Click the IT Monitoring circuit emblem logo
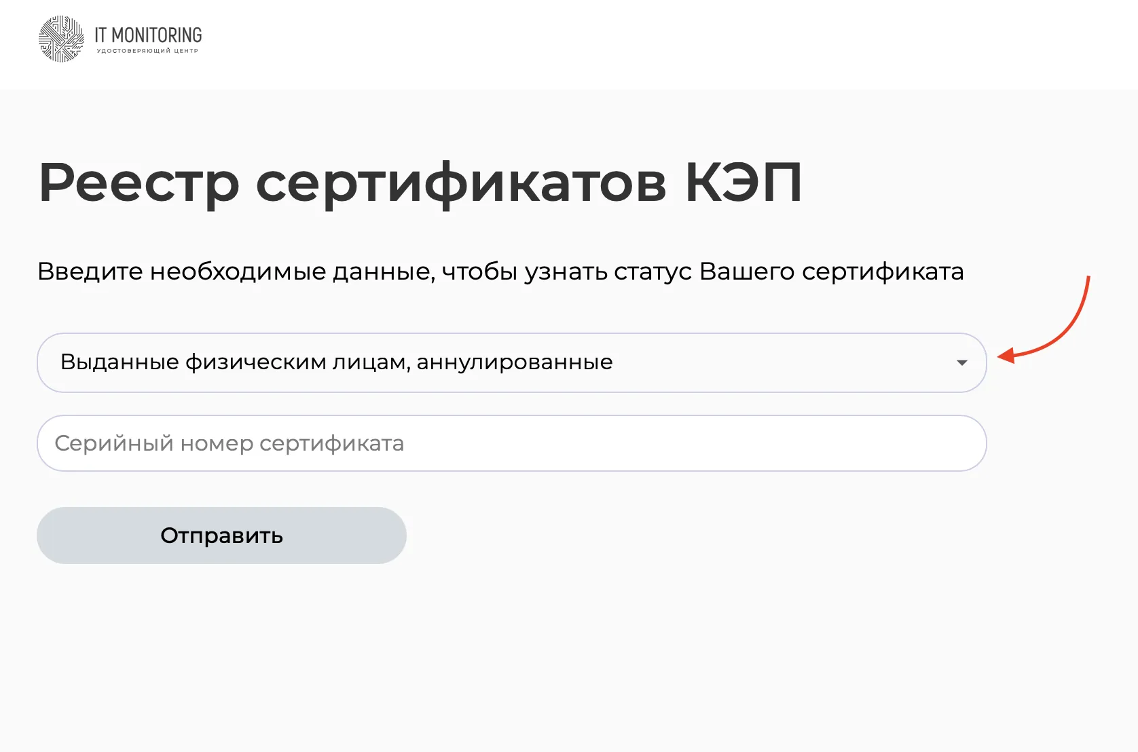1138x752 pixels. click(x=61, y=39)
